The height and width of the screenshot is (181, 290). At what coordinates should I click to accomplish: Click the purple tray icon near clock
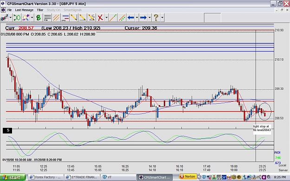[264, 177]
